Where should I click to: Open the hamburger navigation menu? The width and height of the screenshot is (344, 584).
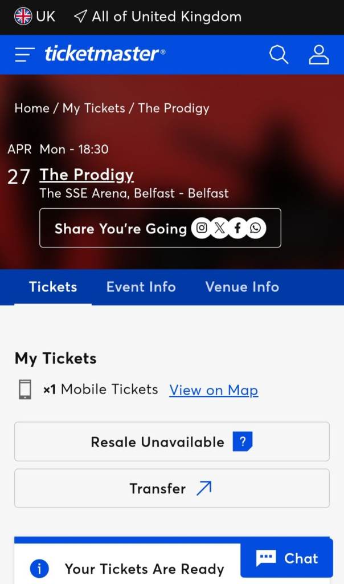click(x=25, y=55)
